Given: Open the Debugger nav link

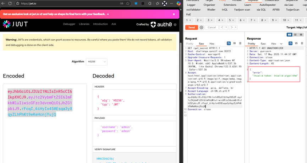Looking at the screenshot, I should point(69,24).
